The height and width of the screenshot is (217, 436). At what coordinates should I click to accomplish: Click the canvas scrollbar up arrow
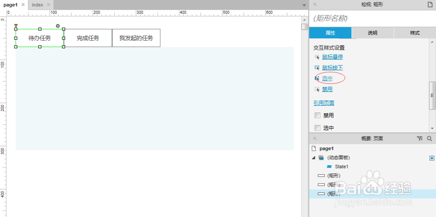pos(305,20)
